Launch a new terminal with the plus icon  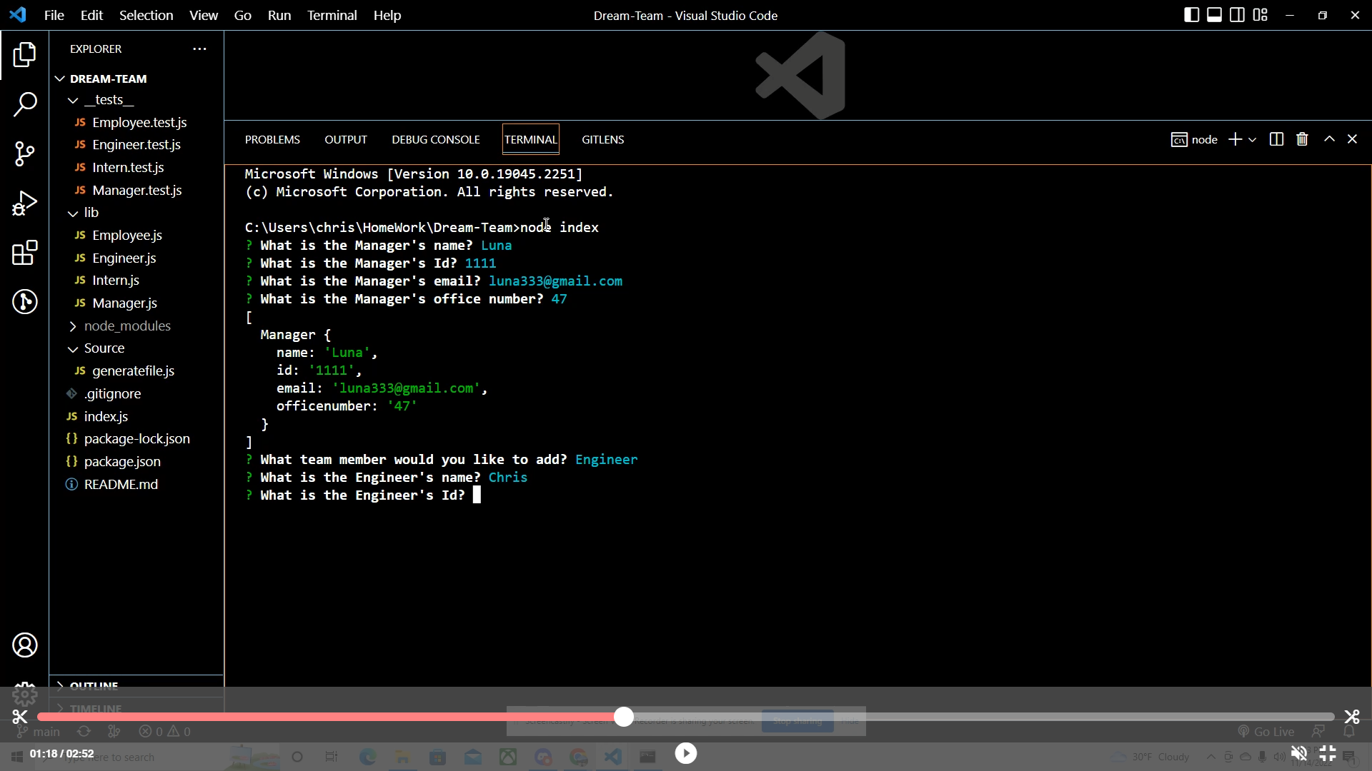pos(1234,139)
